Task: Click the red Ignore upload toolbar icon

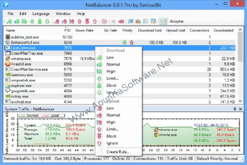Action: (x=95, y=21)
